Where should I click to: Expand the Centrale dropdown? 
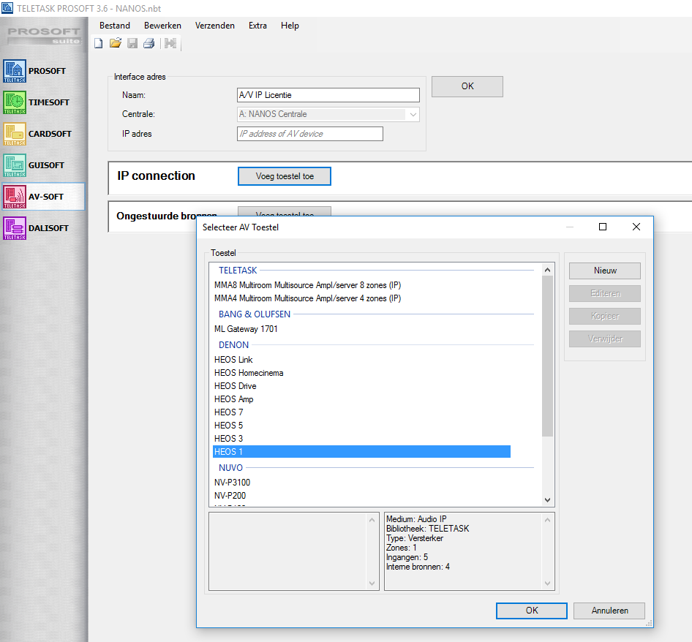click(413, 114)
